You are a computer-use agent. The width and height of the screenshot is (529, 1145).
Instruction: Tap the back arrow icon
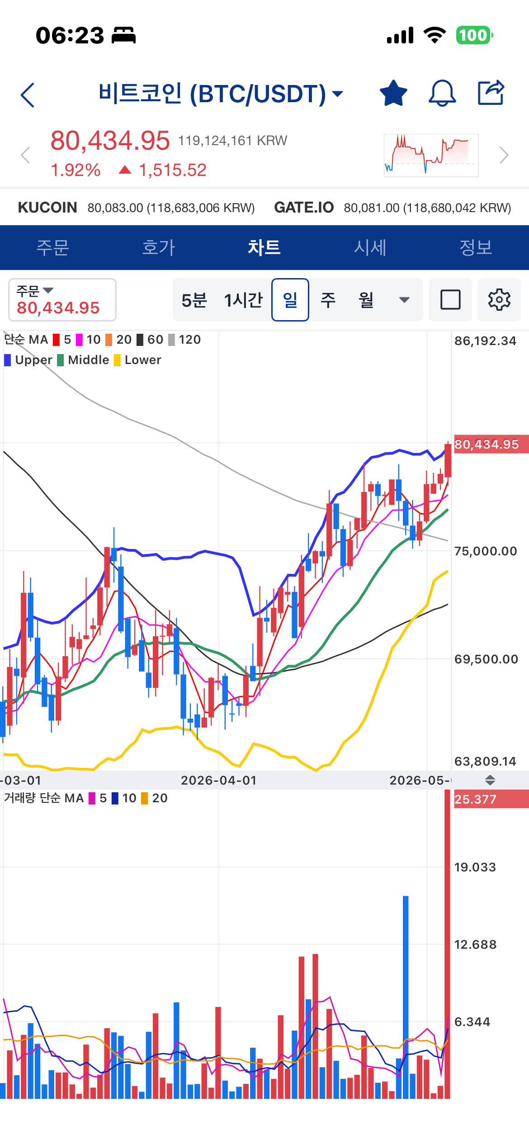pos(28,95)
